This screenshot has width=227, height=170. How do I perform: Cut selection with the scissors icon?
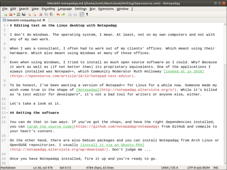click(x=41, y=14)
